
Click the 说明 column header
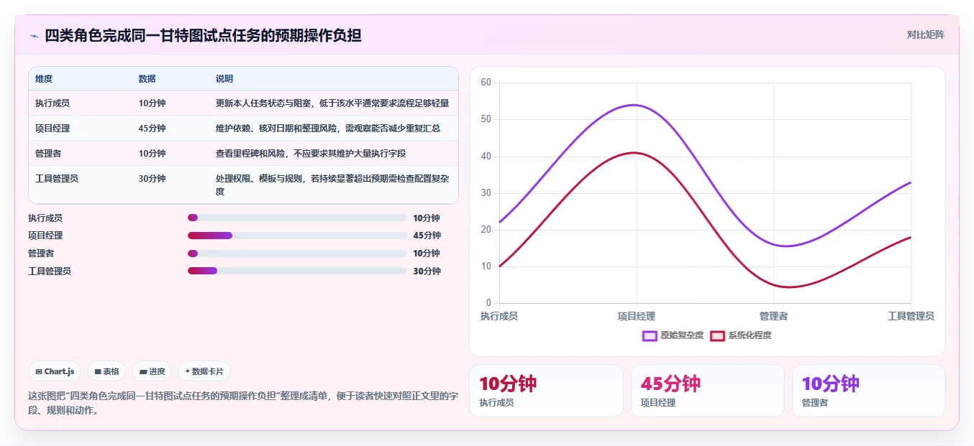pos(224,79)
